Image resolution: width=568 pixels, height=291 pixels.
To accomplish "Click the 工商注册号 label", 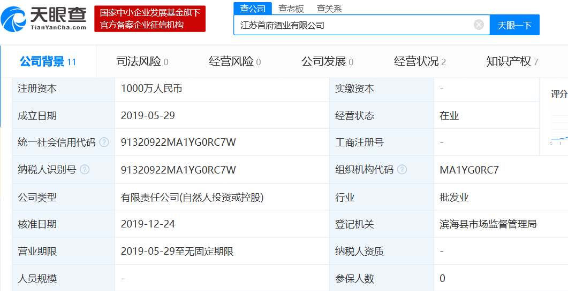I will tap(359, 143).
